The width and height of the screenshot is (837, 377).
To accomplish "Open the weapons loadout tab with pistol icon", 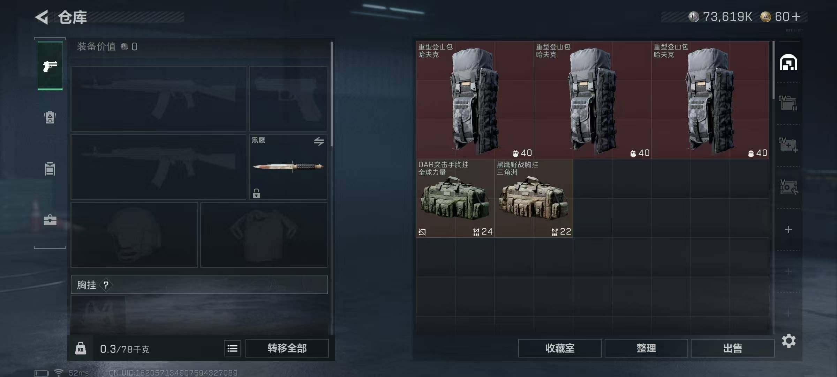I will pyautogui.click(x=50, y=66).
